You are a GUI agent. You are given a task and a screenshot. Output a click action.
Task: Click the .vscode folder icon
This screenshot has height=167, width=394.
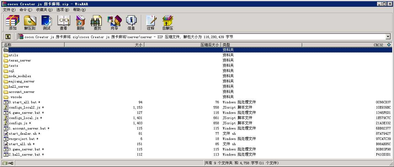[x=6, y=97]
